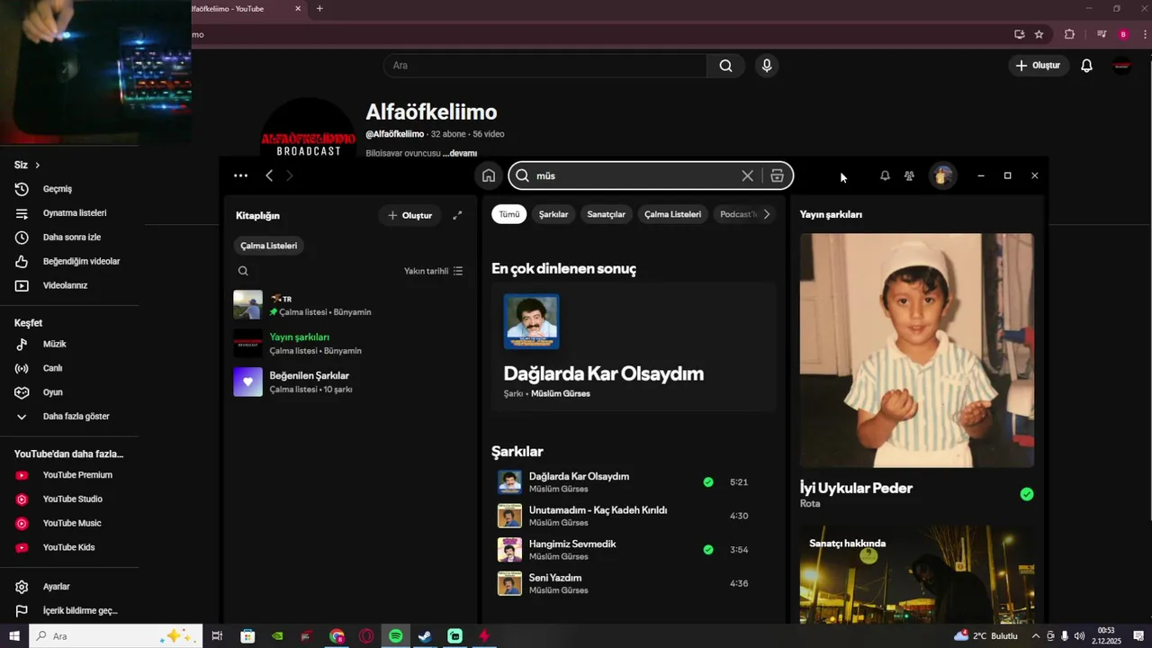The height and width of the screenshot is (648, 1152).
Task: Open Yakın tarihli sort dropdown
Action: pyautogui.click(x=434, y=271)
